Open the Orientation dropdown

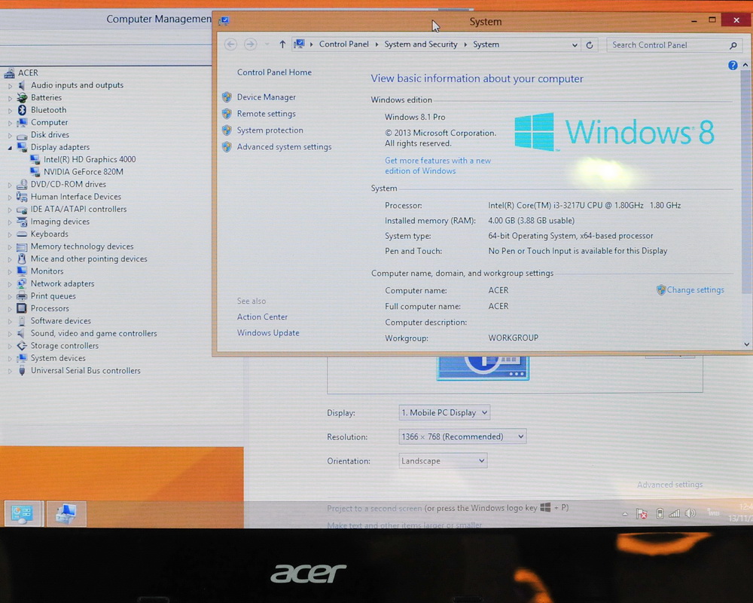tap(443, 461)
